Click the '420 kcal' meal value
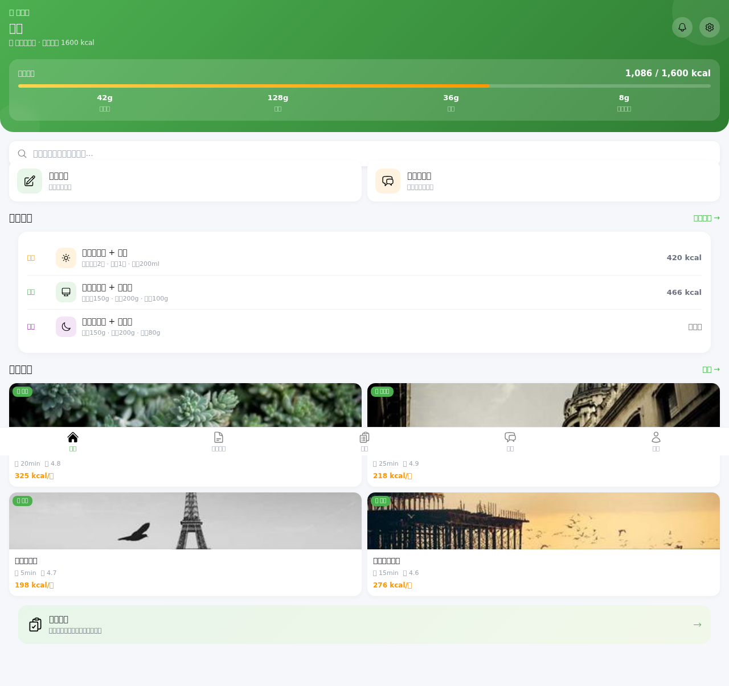The image size is (729, 686). (684, 258)
